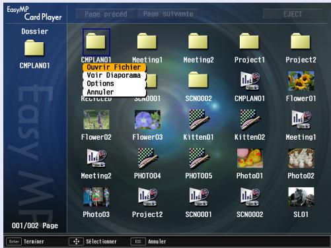Select the Photo01 rubber ducks thumbnail

[x=250, y=158]
